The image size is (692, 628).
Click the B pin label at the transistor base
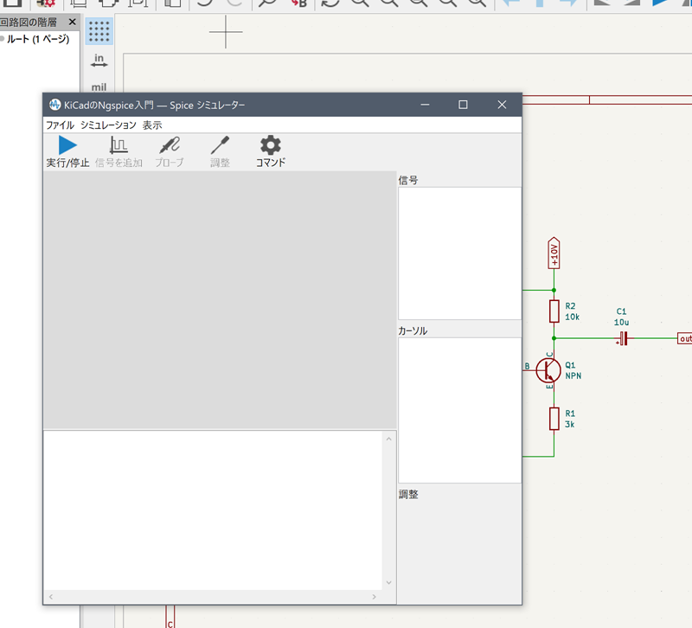pos(527,366)
